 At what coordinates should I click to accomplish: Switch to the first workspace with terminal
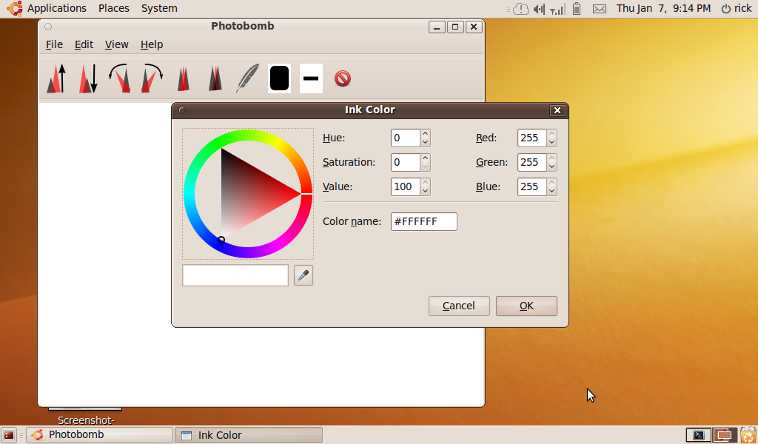tap(699, 435)
